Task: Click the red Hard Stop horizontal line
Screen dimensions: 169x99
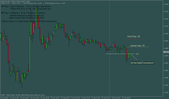Action: [x=134, y=39]
